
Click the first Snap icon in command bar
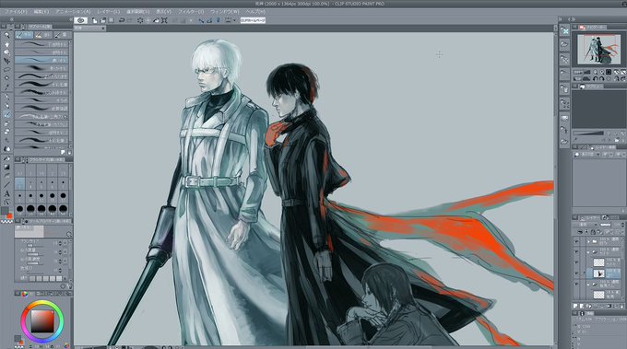(201, 20)
